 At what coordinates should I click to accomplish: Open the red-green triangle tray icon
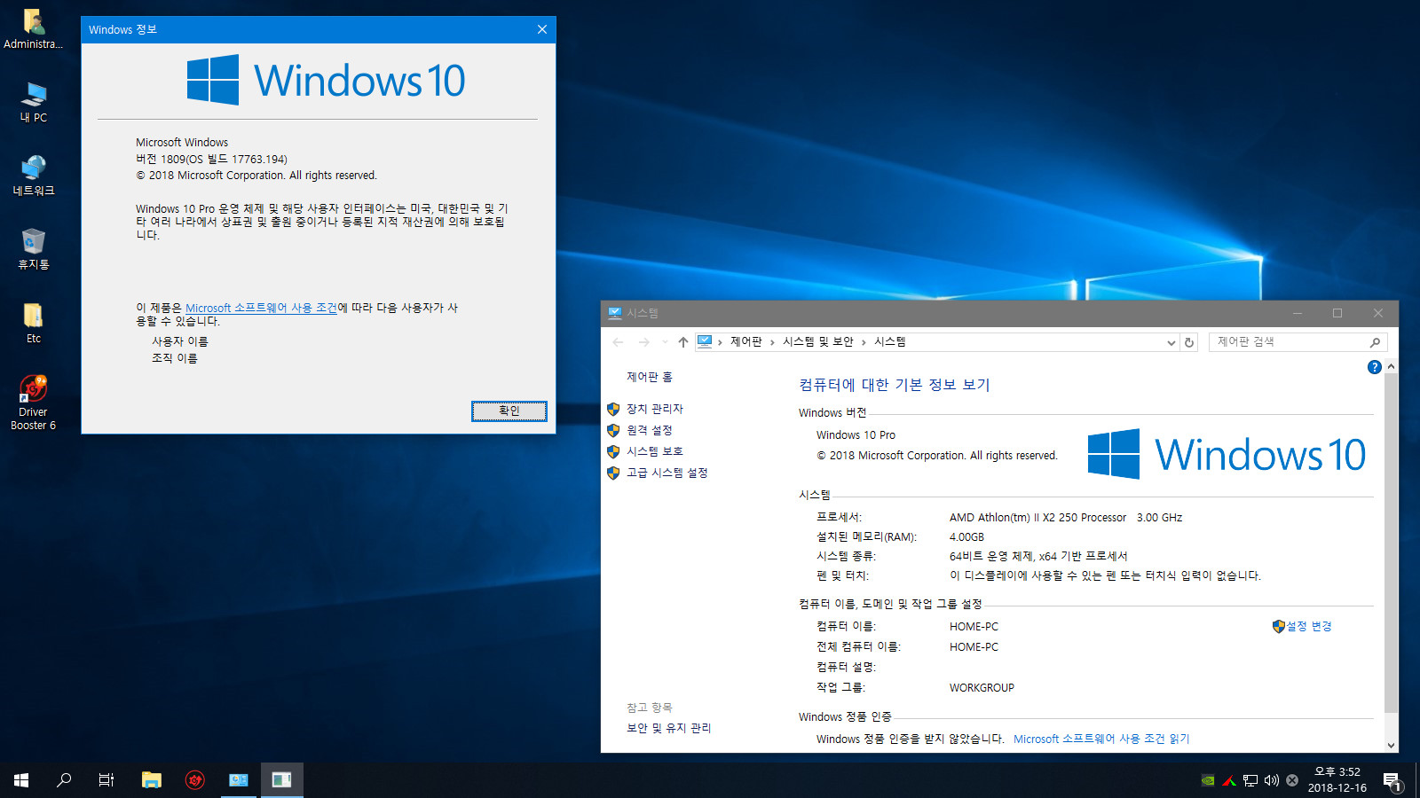click(x=1229, y=780)
